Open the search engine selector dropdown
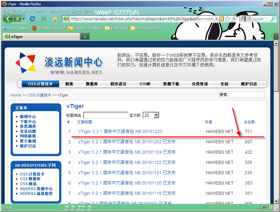Image resolution: width=280 pixels, height=212 pixels. pos(245,19)
